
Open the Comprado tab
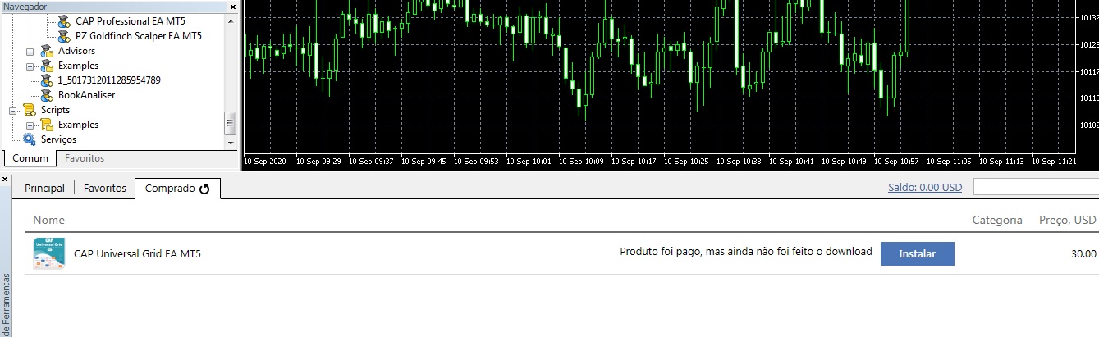pos(177,189)
